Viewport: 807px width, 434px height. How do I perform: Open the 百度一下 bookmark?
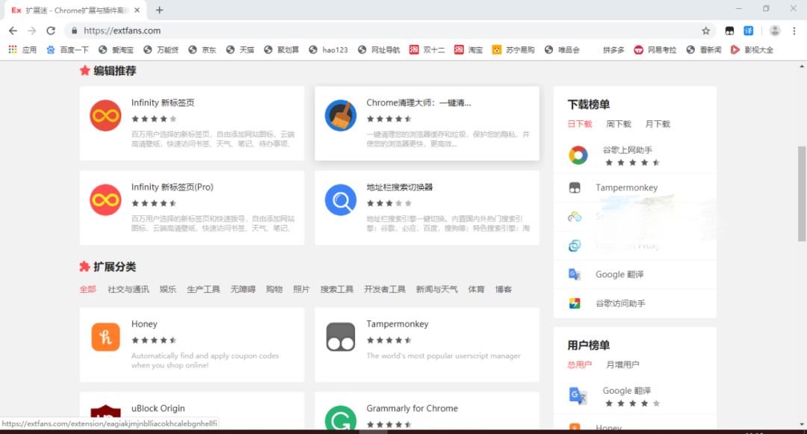(x=67, y=50)
